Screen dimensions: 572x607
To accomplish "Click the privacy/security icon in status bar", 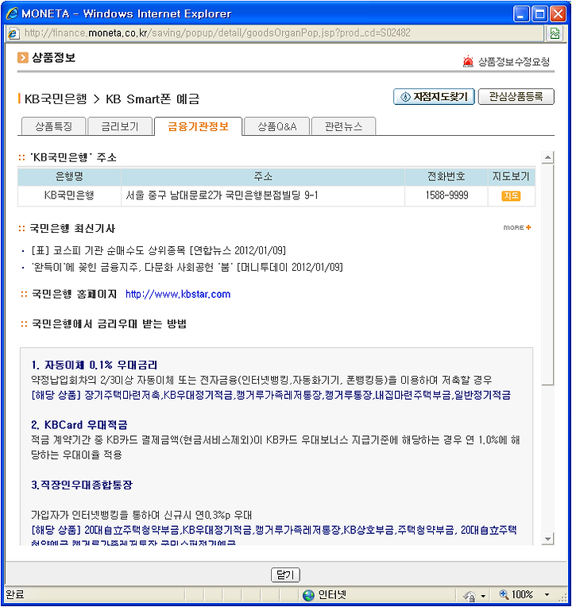I will click(x=469, y=596).
